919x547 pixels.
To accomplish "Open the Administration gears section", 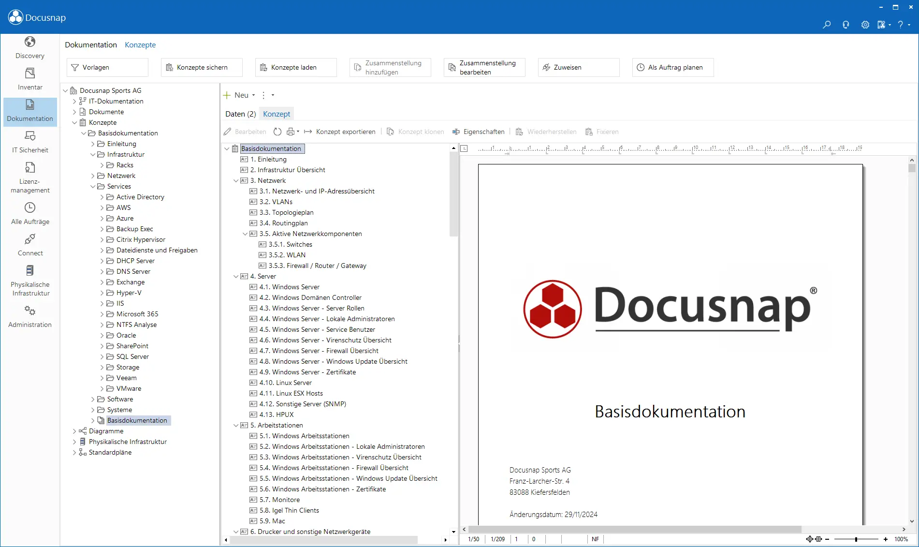I will tap(30, 317).
